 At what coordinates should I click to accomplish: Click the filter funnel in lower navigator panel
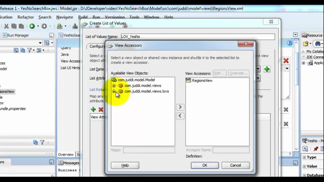click(42, 143)
